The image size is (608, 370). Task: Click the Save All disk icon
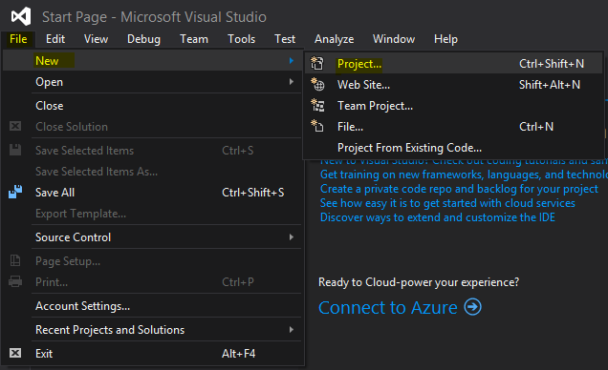coord(15,192)
